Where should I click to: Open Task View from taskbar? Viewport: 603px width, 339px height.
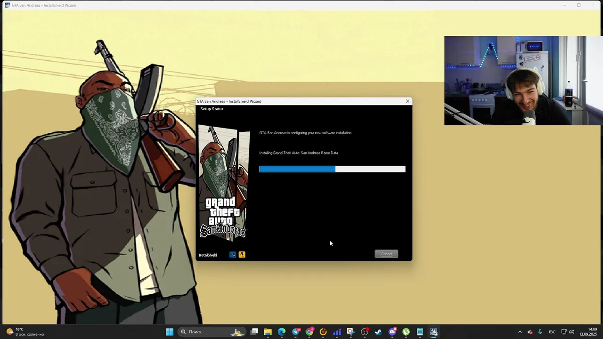click(254, 332)
